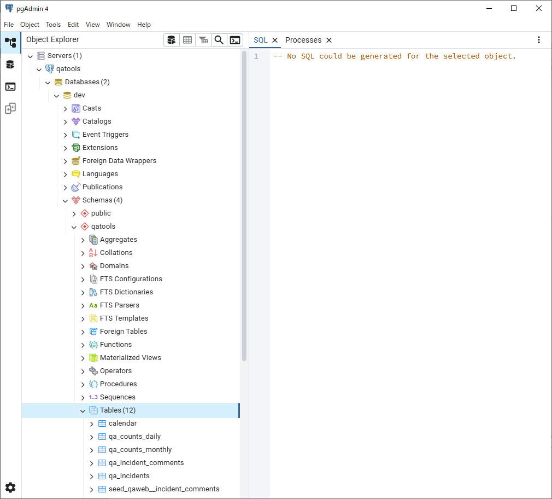This screenshot has width=552, height=499.
Task: Click the Object Explorer vertical scrollbar
Action: pyautogui.click(x=244, y=206)
